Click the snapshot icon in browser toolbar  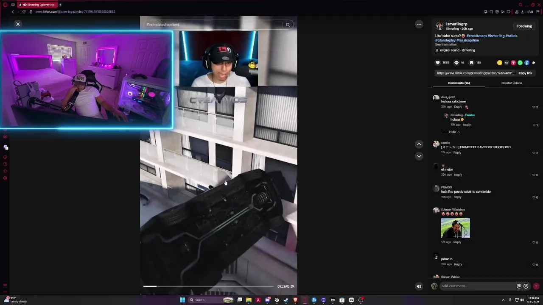[x=491, y=12]
